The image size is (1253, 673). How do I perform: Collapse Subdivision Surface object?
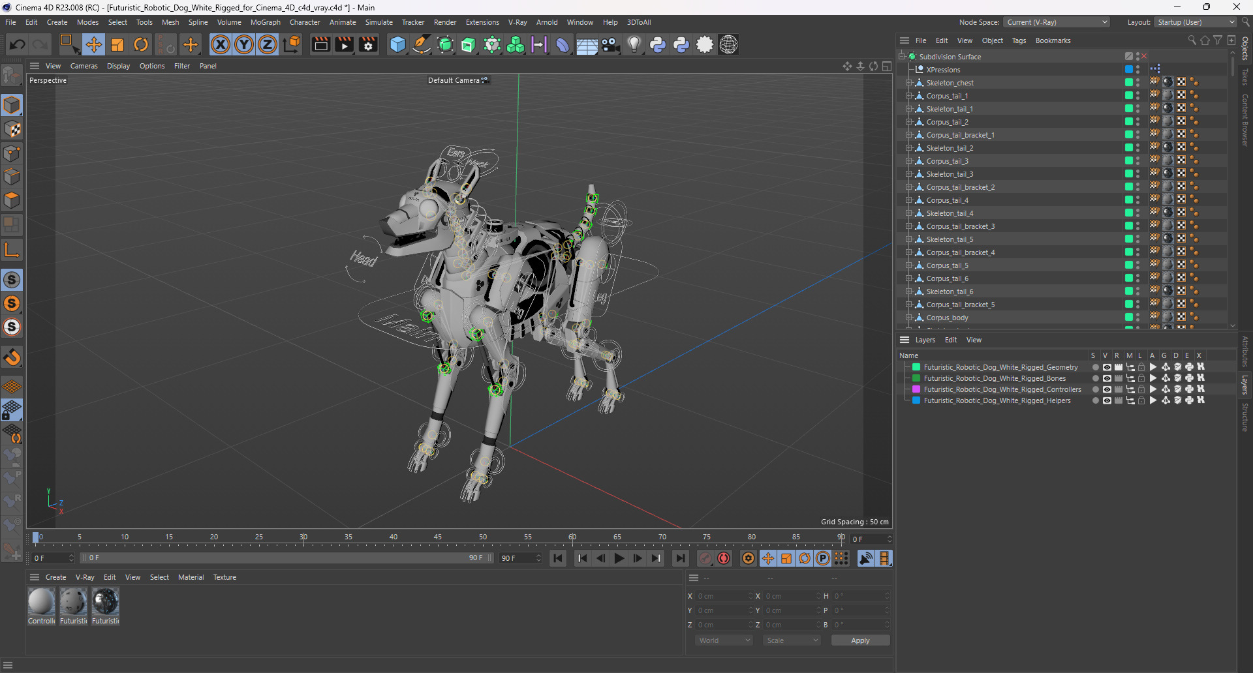(902, 57)
